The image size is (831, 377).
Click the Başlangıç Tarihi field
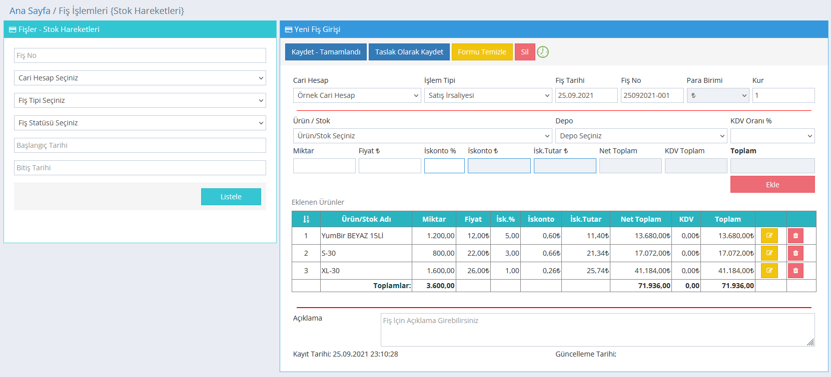click(x=140, y=145)
